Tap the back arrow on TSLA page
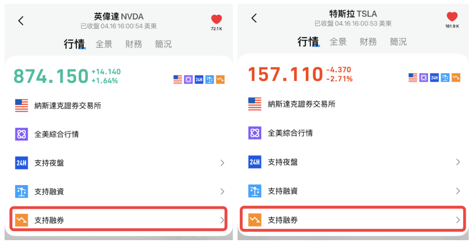Screen dimensions: 476x247 [254, 18]
